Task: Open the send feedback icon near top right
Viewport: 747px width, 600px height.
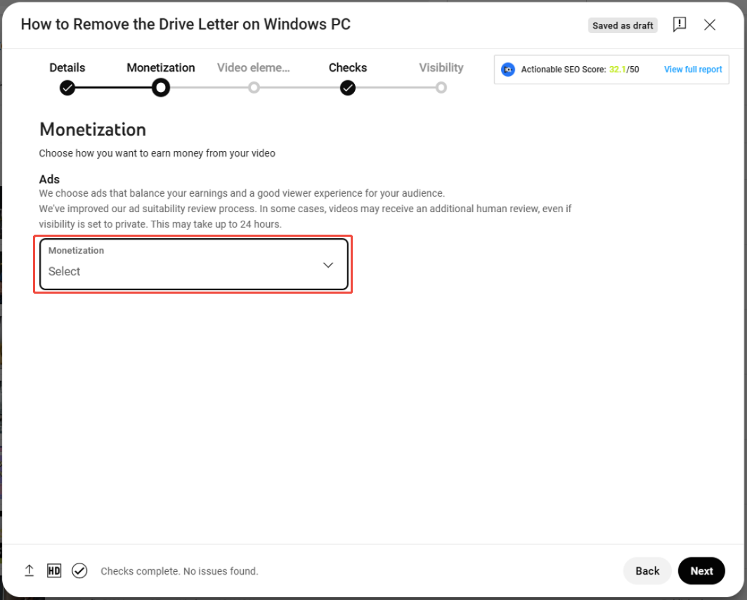Action: click(679, 25)
